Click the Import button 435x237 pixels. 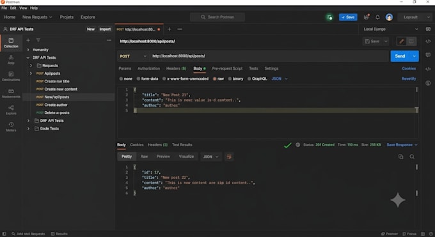coord(105,29)
